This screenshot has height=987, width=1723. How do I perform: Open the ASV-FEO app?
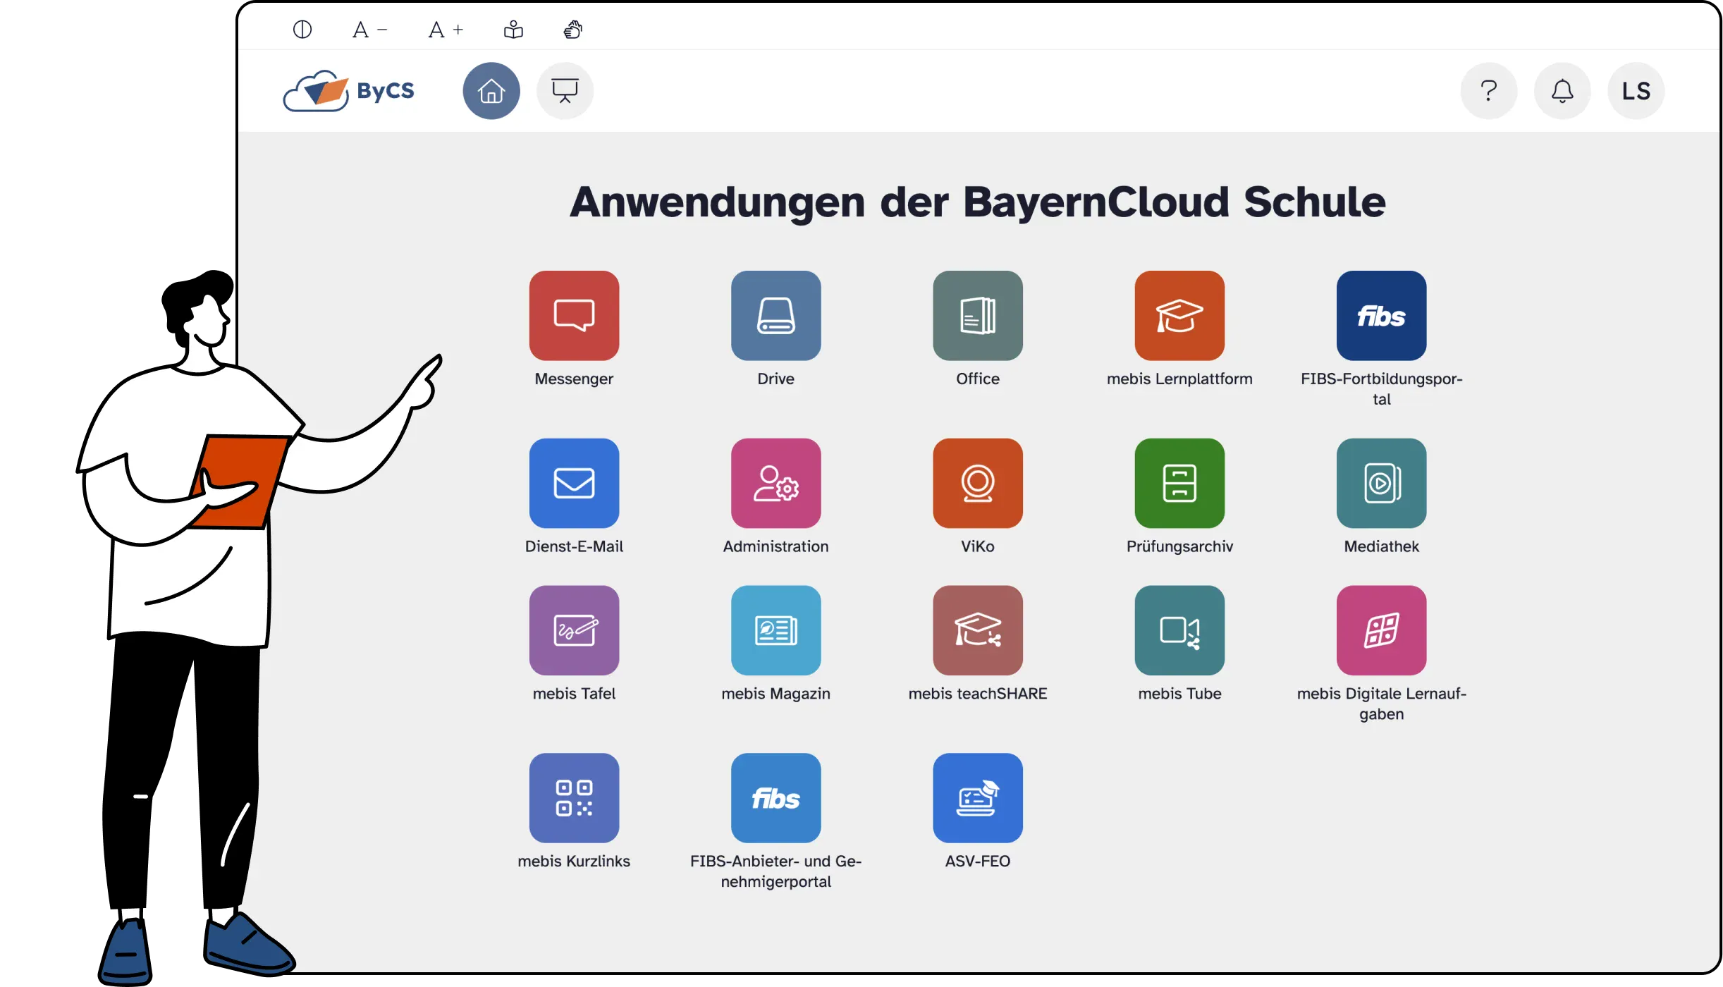977,798
